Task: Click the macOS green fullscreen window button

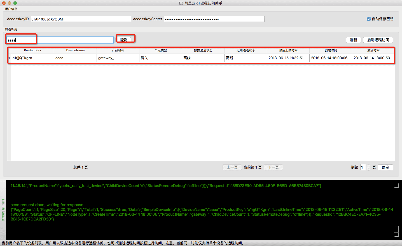Action: click(15, 3)
